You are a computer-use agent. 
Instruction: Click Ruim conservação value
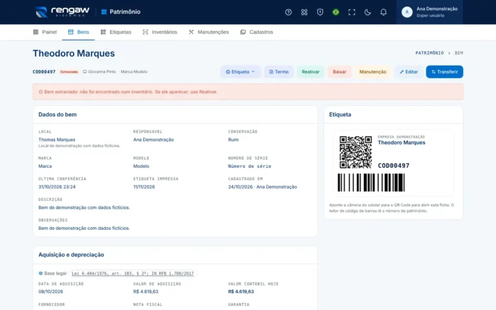233,139
